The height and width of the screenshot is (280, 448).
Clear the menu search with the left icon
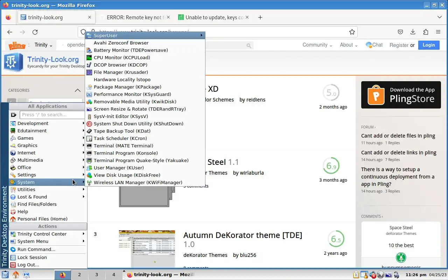coord(14,114)
